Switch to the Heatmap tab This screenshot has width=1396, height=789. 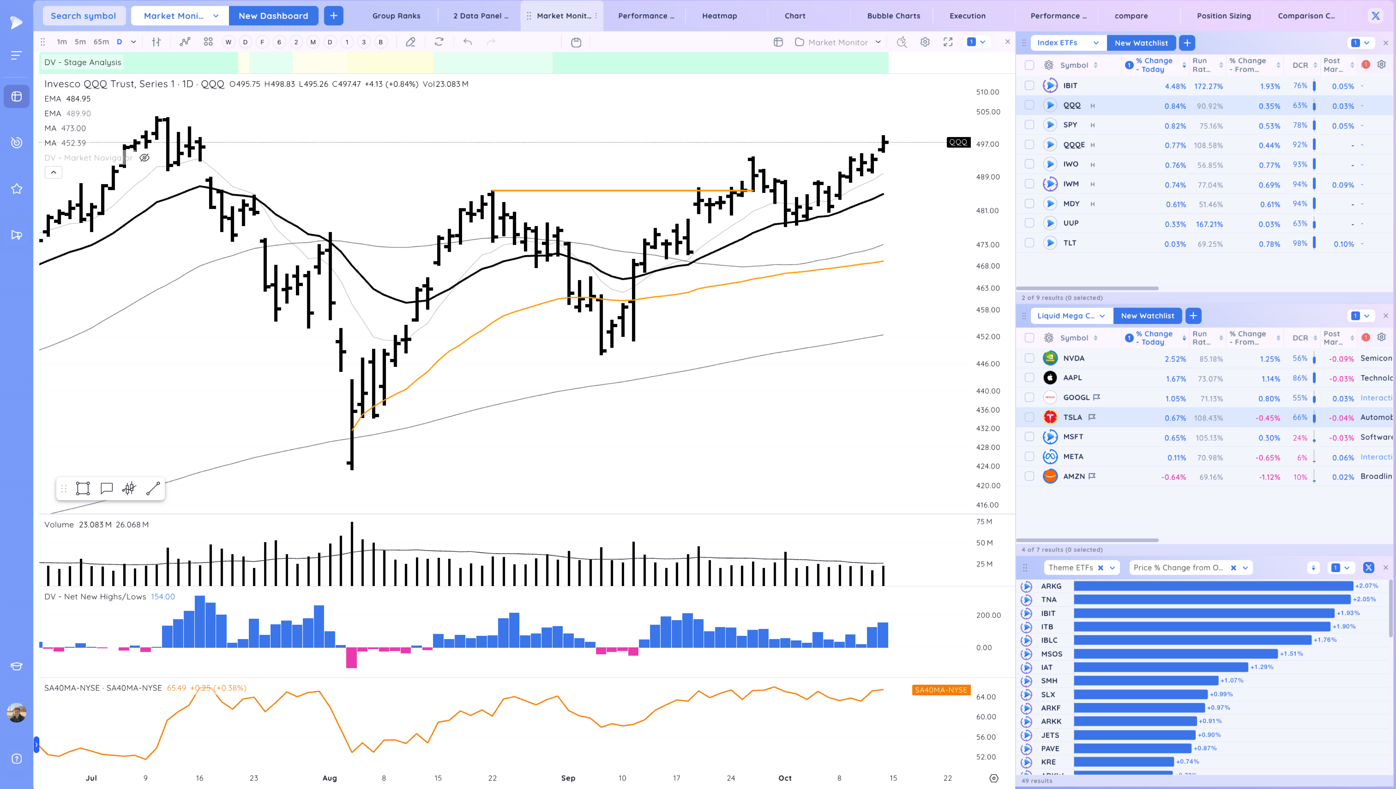719,16
